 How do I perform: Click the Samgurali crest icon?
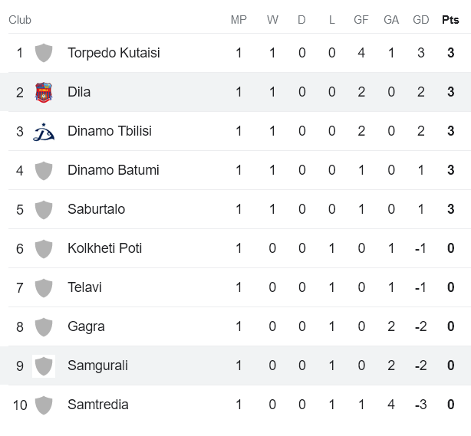tap(44, 366)
